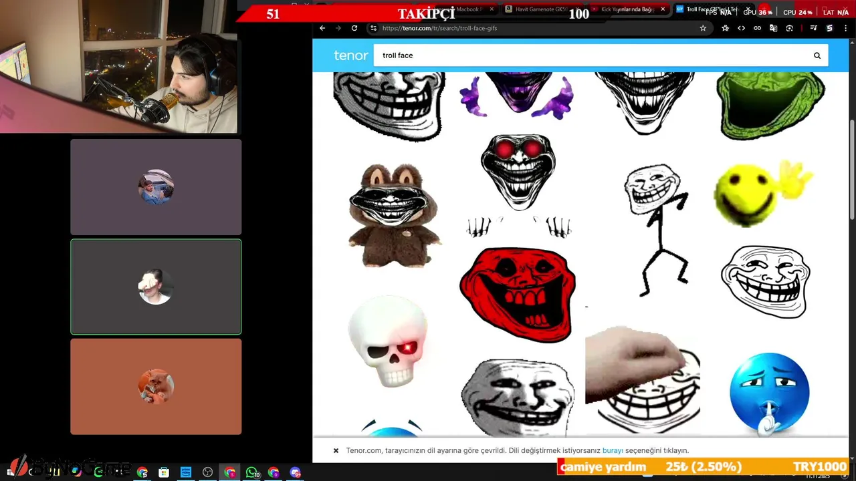Open OBS Studio from the taskbar
This screenshot has width=856, height=481.
[208, 472]
